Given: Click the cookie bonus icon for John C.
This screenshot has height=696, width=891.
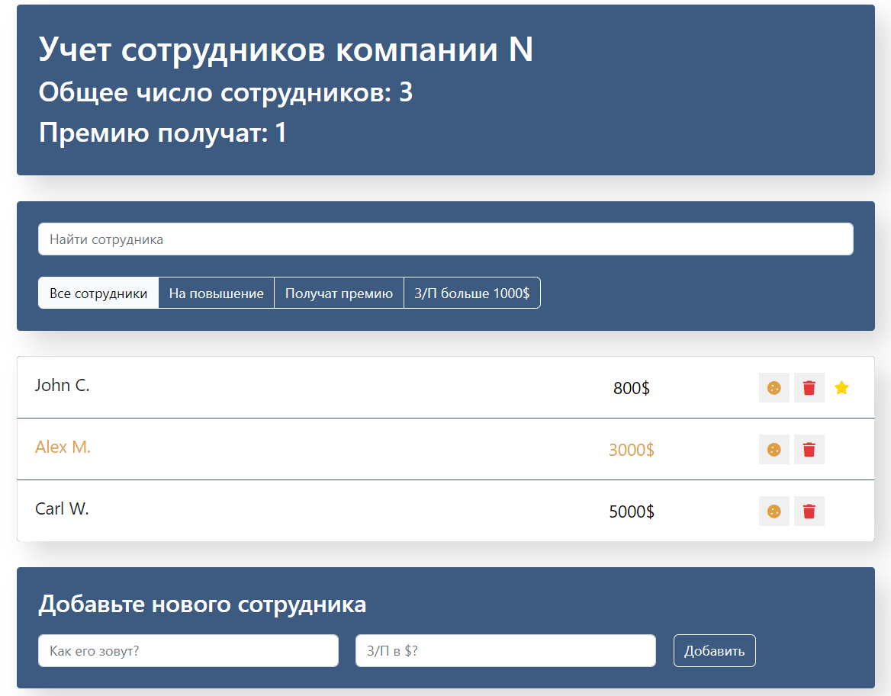Looking at the screenshot, I should [x=774, y=388].
